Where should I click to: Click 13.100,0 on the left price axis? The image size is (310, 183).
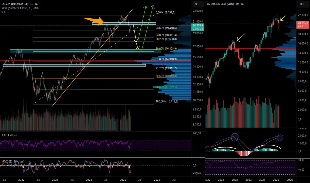pos(198,77)
